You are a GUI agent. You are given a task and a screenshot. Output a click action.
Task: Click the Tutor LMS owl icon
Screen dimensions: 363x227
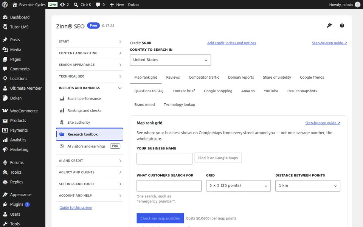tap(5, 27)
